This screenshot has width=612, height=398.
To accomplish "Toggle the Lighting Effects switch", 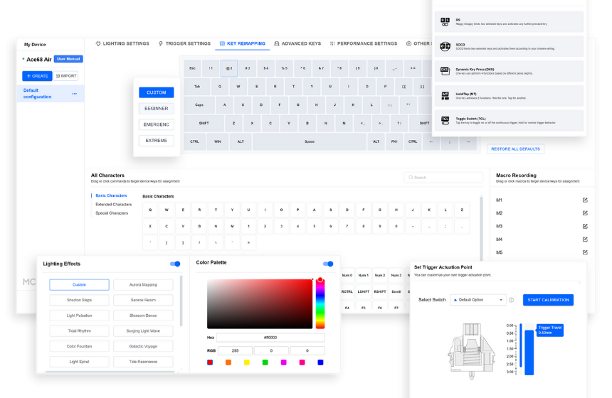I will 175,264.
